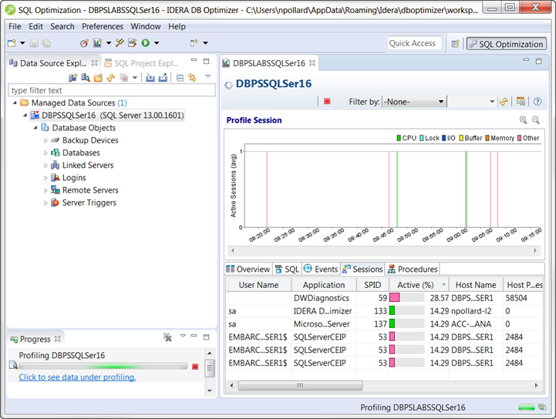Open the Window menu
This screenshot has height=419, width=556.
[146, 26]
